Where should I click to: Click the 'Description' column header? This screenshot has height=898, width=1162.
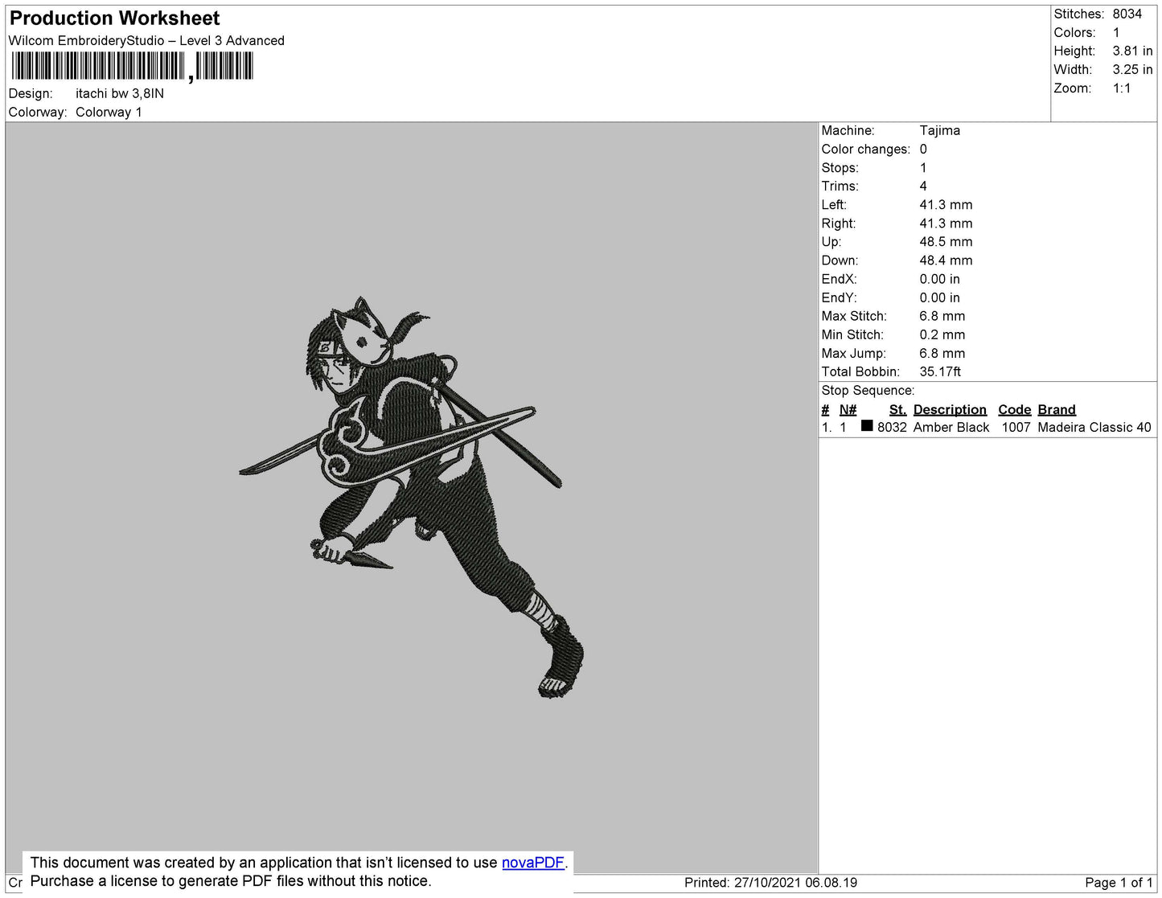pyautogui.click(x=950, y=410)
